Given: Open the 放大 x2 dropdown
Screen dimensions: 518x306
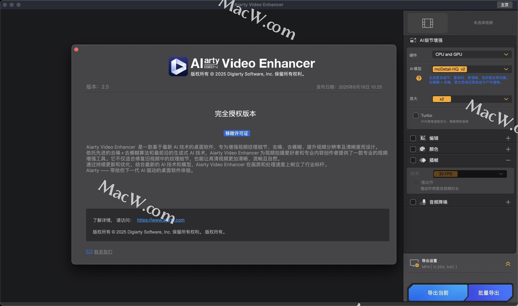Looking at the screenshot, I should (472, 99).
